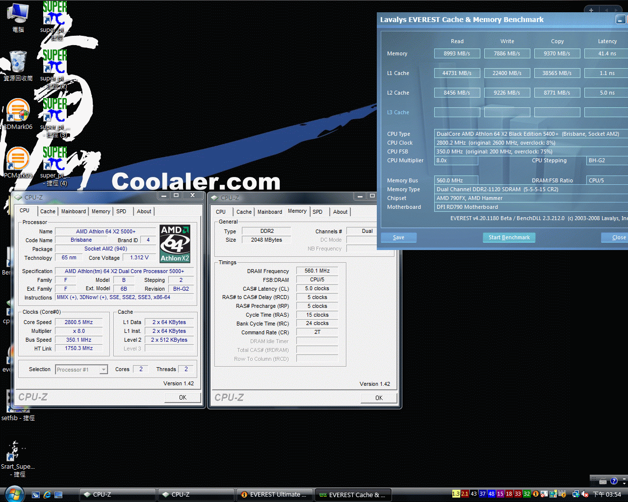
Task: Open the 電腦 (Computer) desktop icon
Action: coord(18,18)
